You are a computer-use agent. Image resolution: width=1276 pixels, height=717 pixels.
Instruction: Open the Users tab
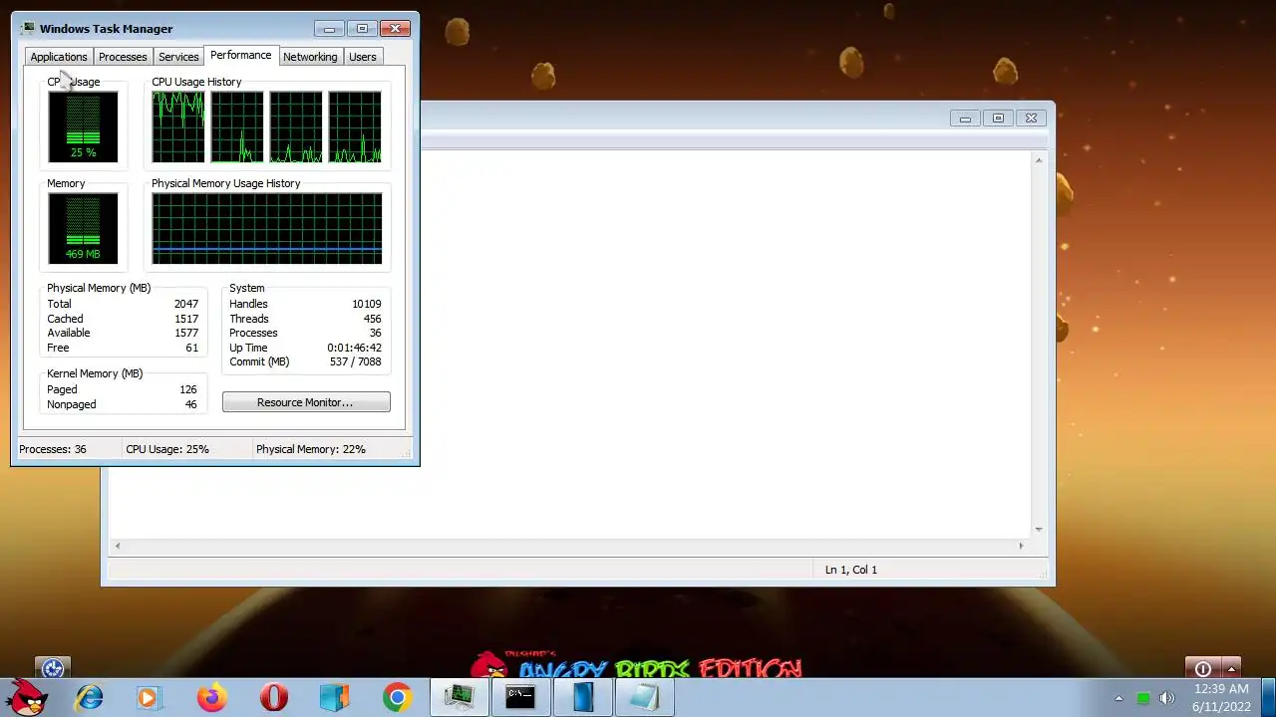pyautogui.click(x=363, y=57)
